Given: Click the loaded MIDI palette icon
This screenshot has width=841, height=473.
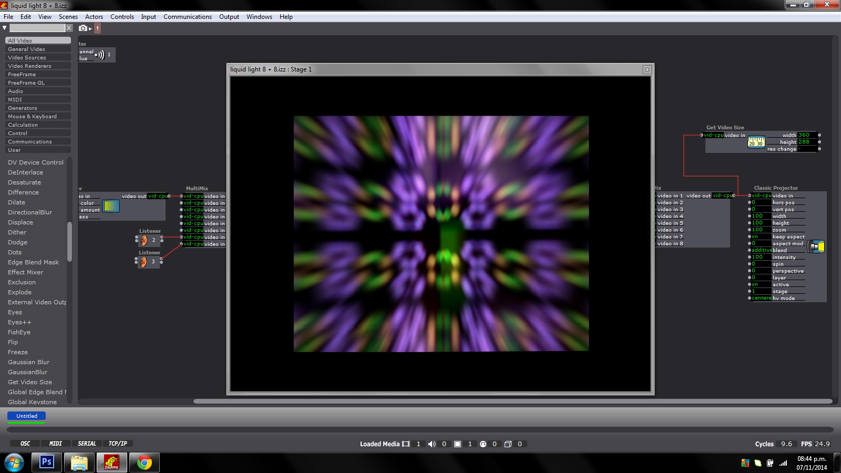Looking at the screenshot, I should 483,444.
